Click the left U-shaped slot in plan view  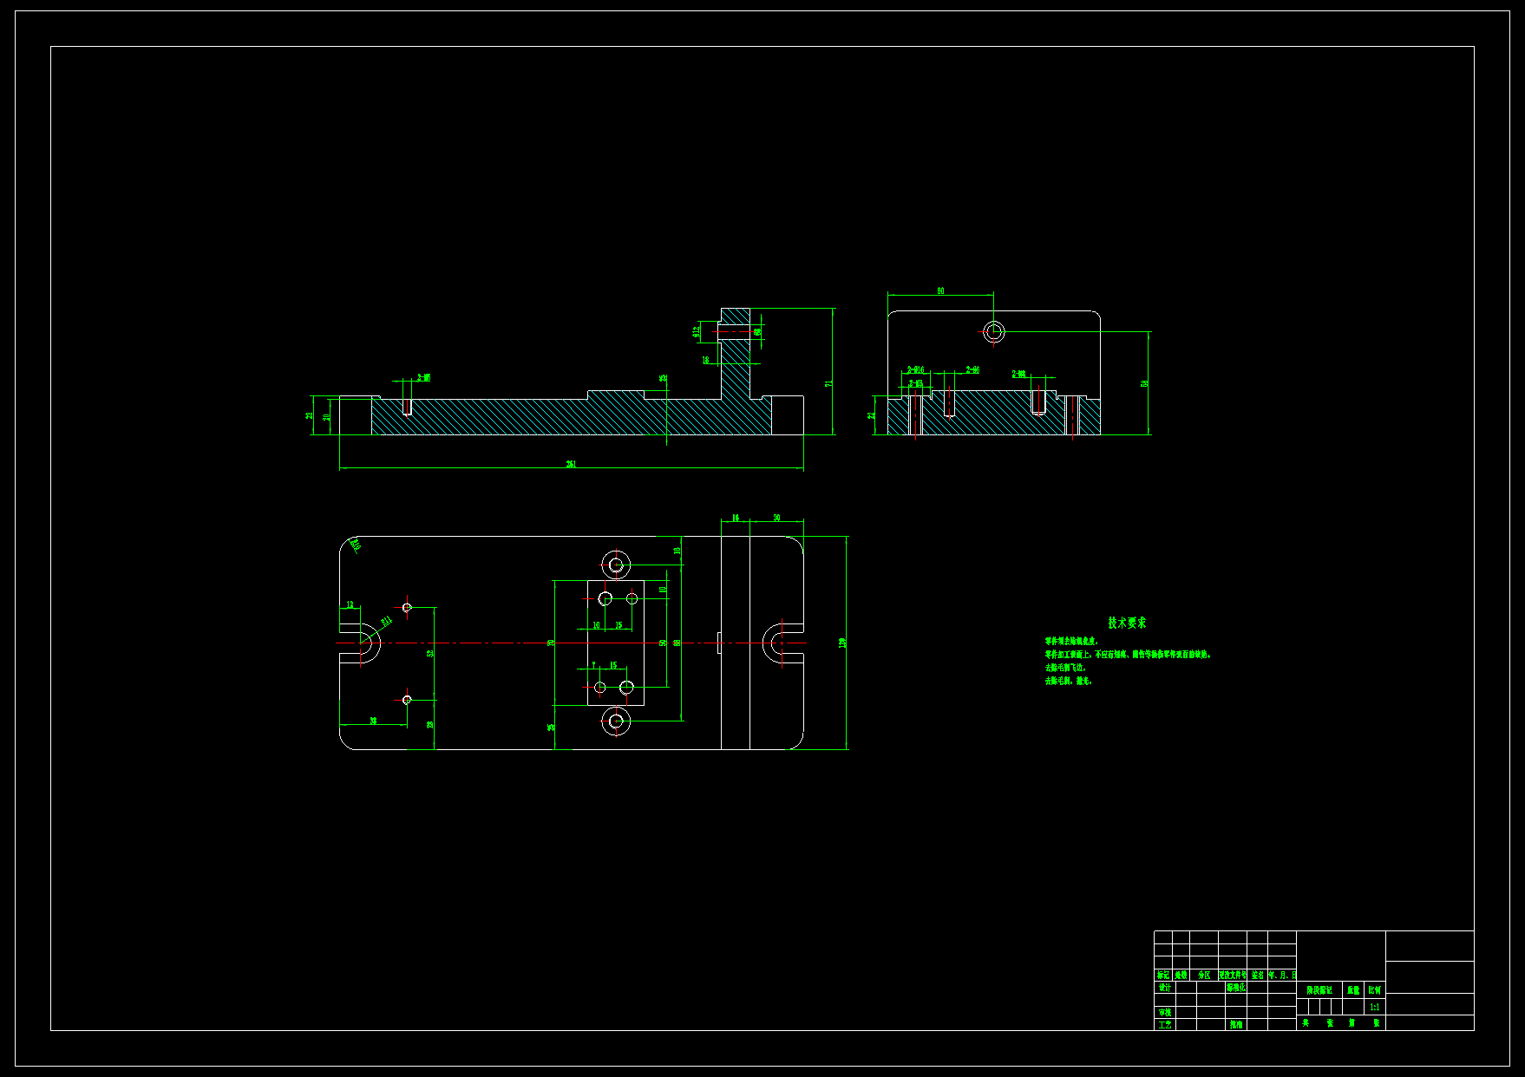click(360, 643)
